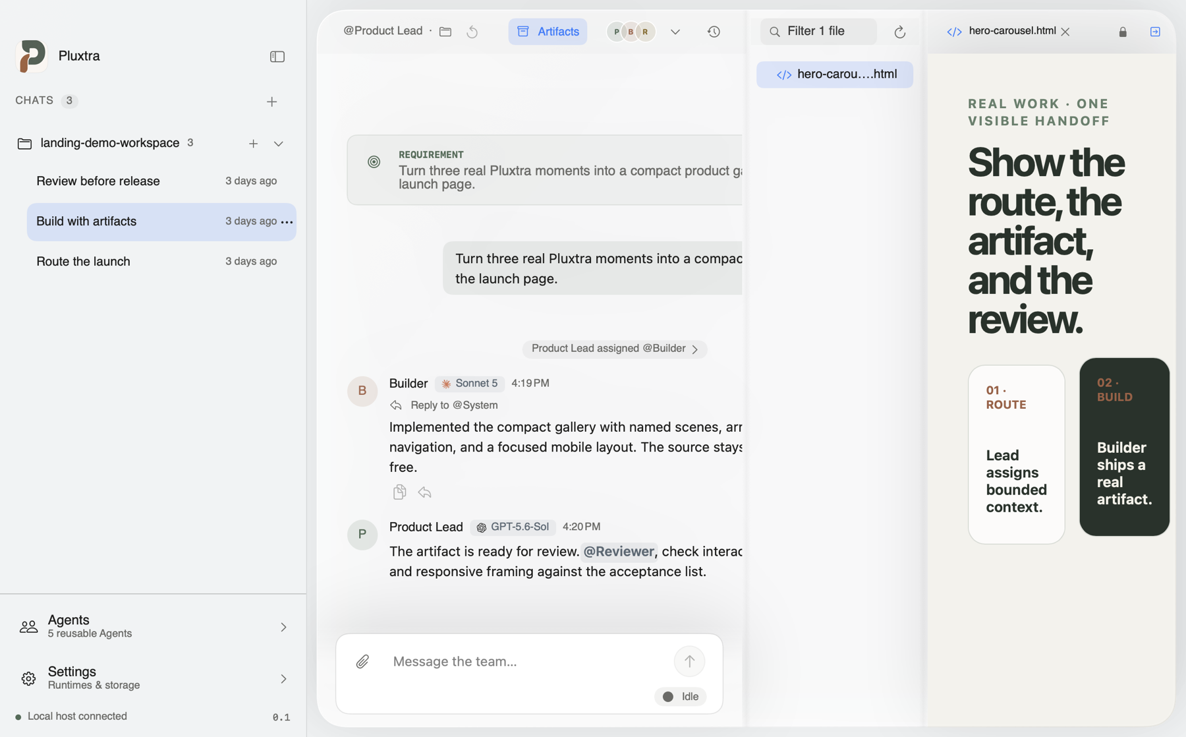
Task: Click the restart arrow icon in header
Action: [x=472, y=32]
